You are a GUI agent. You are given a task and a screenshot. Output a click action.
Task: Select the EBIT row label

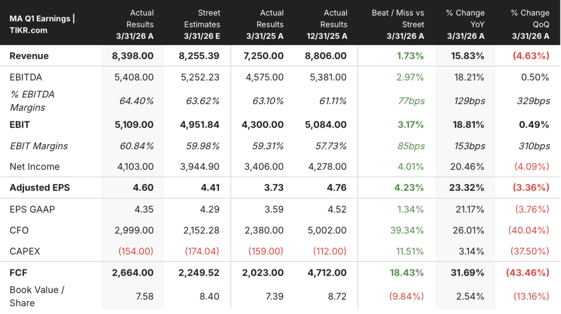20,124
